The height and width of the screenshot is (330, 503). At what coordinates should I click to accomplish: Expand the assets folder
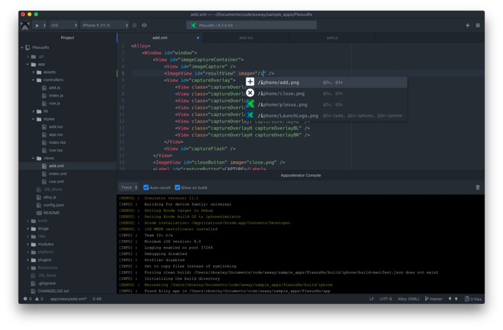pyautogui.click(x=33, y=72)
